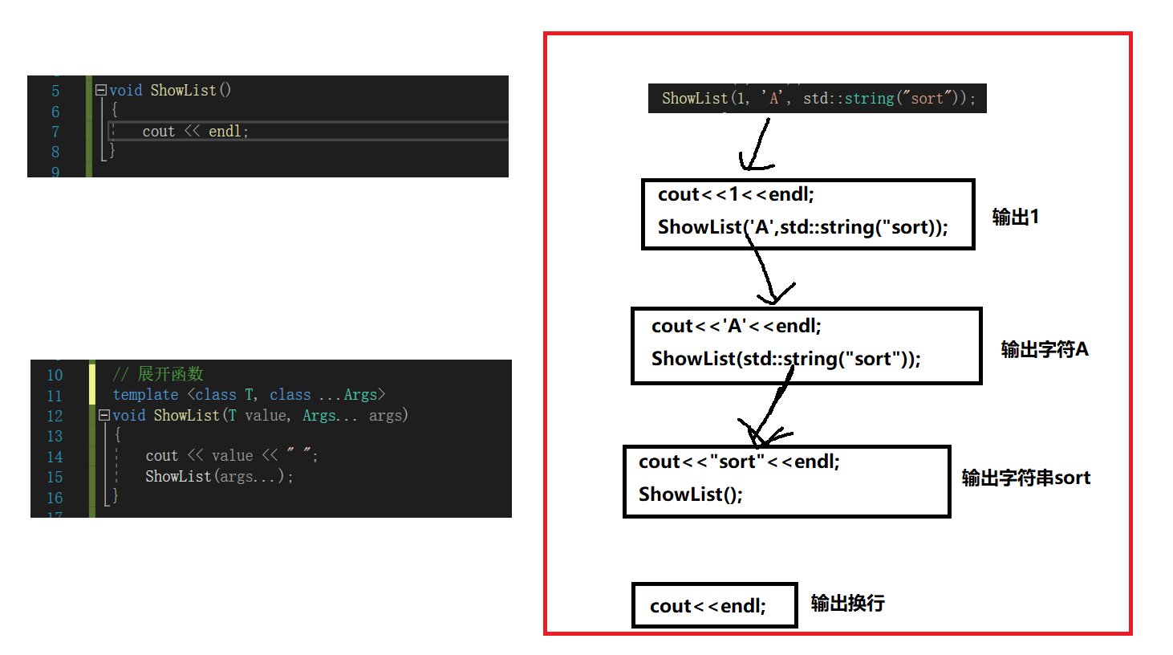Click line number 16 in the gutter
Screen dimensions: 1173x655
coord(55,498)
